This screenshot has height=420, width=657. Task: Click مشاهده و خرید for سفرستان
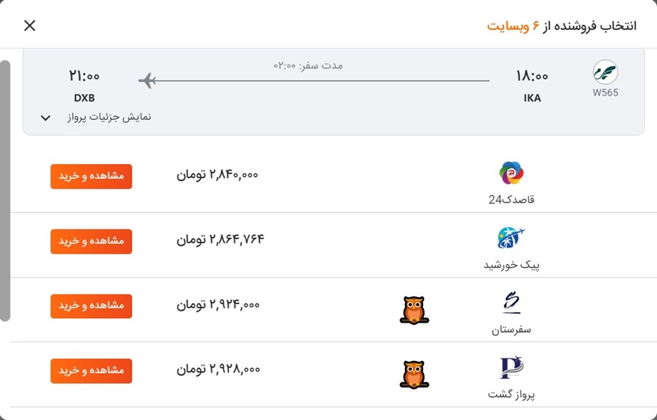pyautogui.click(x=91, y=306)
